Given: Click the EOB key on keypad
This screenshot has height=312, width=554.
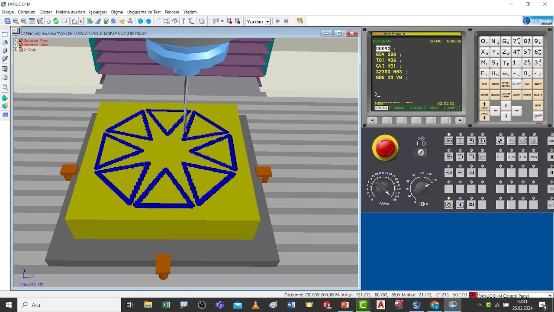Looking at the screenshot, I should point(506,74).
